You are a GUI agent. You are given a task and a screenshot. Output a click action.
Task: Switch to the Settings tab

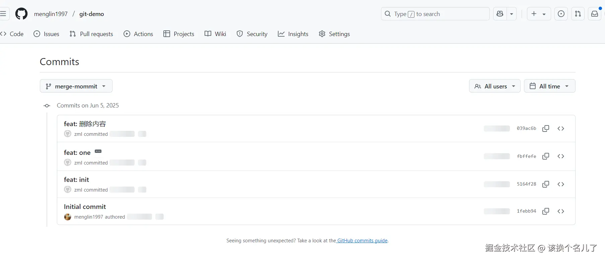(334, 34)
